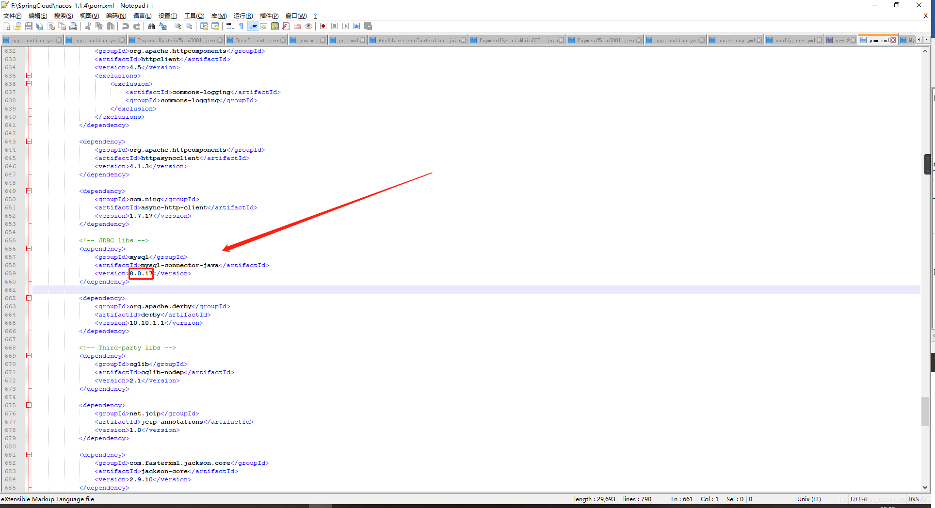This screenshot has width=935, height=508.
Task: Redo the last undone edit
Action: [x=136, y=26]
